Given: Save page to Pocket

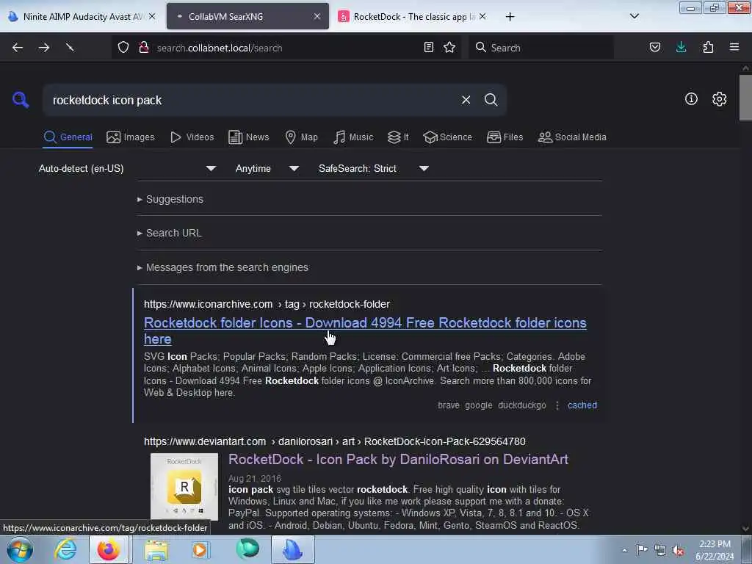Looking at the screenshot, I should pos(655,48).
